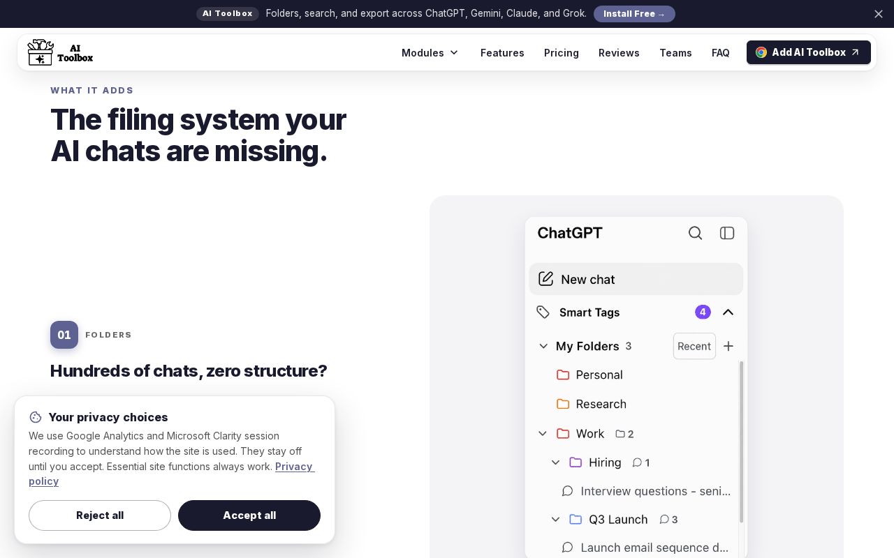Screen dimensions: 894x558
Task: Click chat bubble icon beside Interview questions
Action: (x=568, y=491)
